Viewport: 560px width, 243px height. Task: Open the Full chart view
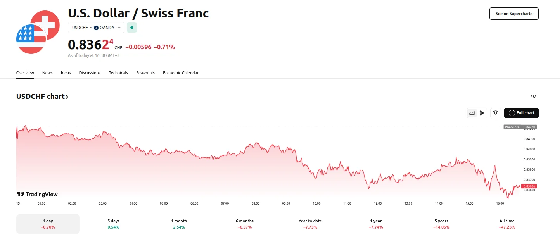521,113
